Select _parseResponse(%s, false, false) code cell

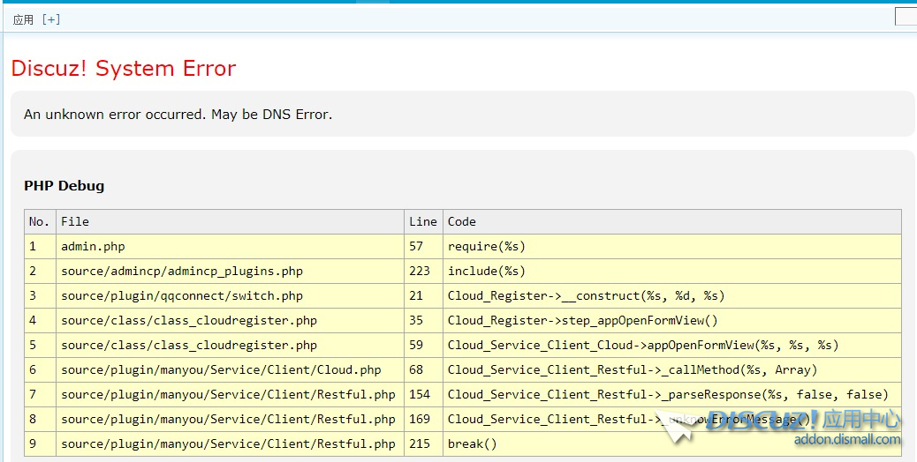coord(672,394)
